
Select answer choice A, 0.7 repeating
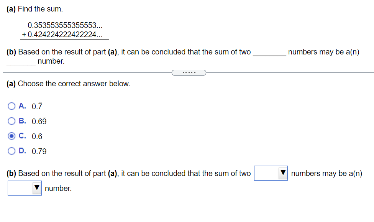[11, 106]
